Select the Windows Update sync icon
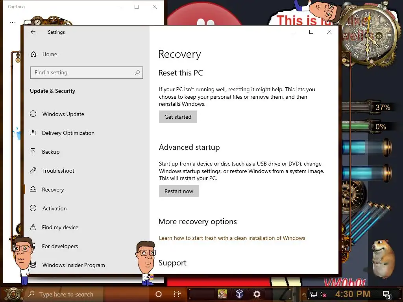Screen dimensions: 403x302 point(33,114)
